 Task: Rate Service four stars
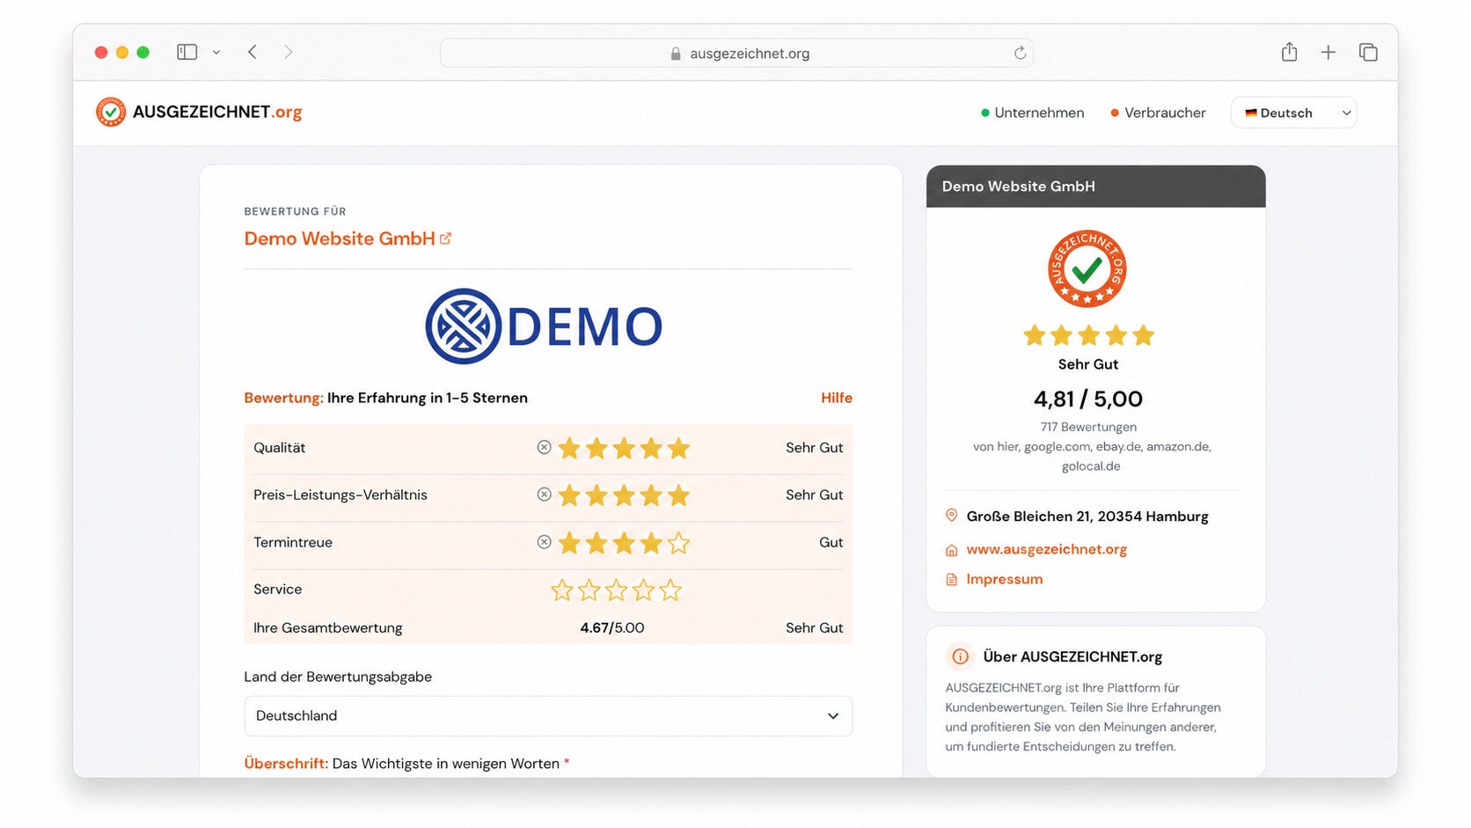643,590
